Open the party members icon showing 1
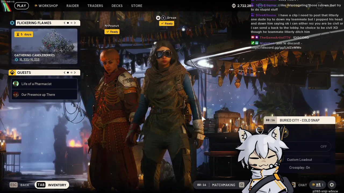344x193 pixels. (317, 185)
